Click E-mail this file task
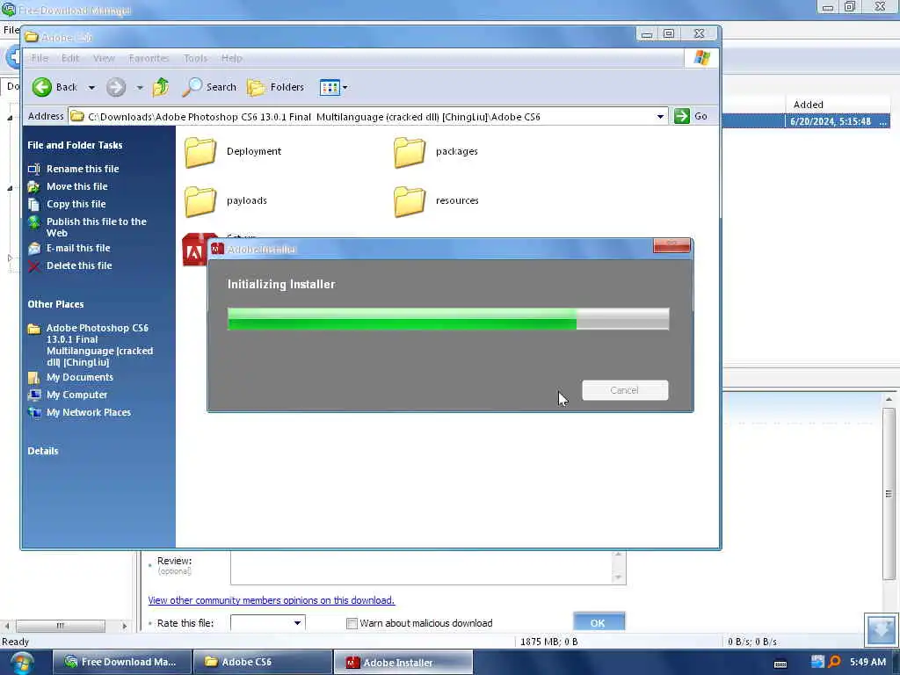This screenshot has height=675, width=900. coord(78,248)
